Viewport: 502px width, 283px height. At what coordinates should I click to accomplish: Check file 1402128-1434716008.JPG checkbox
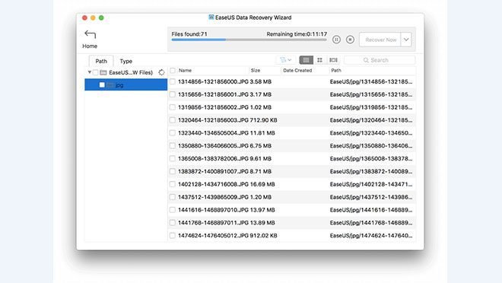(x=173, y=184)
